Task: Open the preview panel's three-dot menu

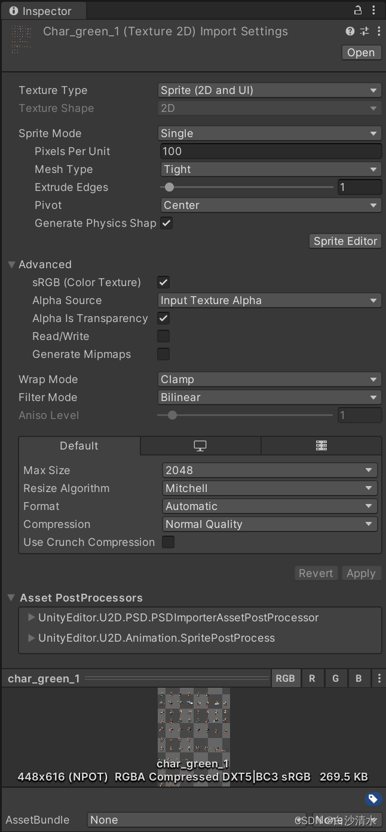Action: pyautogui.click(x=379, y=679)
